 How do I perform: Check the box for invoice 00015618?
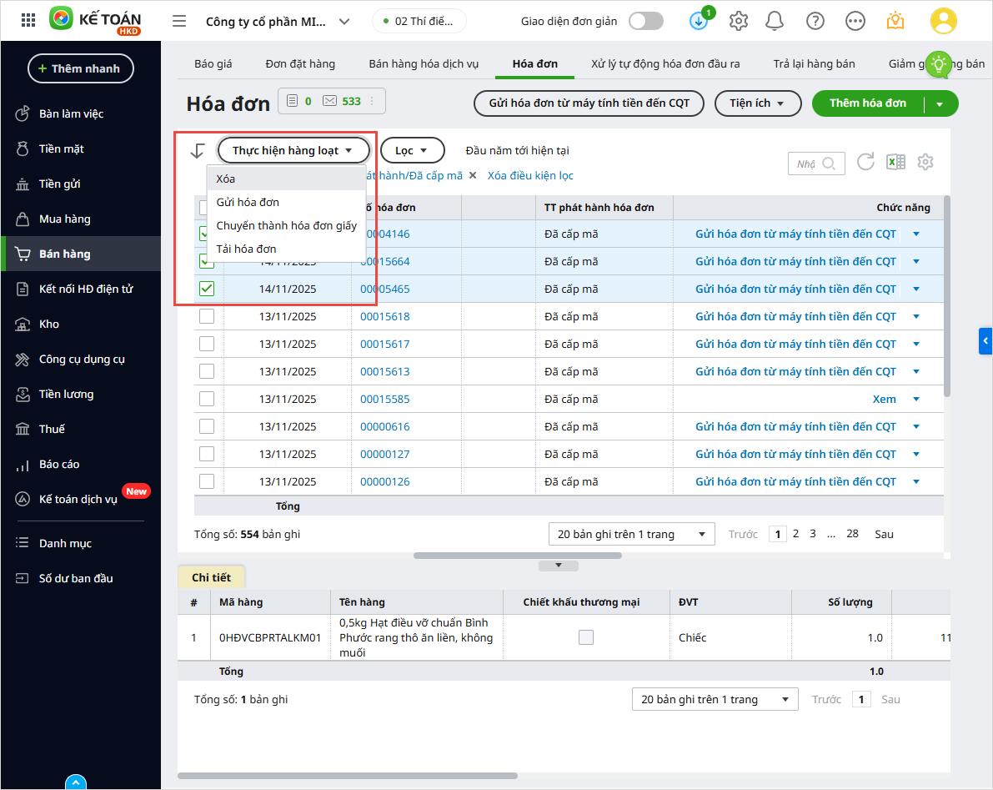207,317
